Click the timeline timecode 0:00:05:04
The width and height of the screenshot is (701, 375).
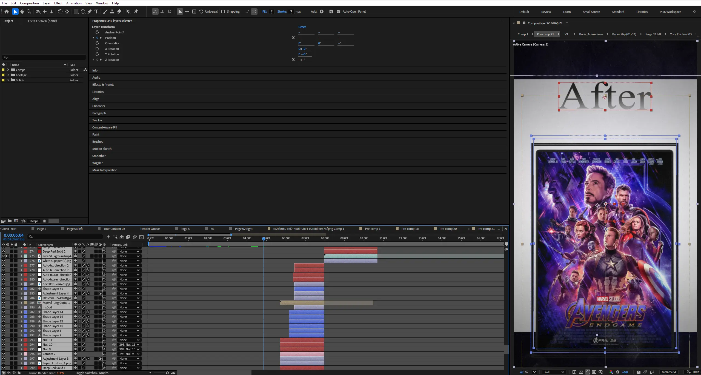(14, 235)
